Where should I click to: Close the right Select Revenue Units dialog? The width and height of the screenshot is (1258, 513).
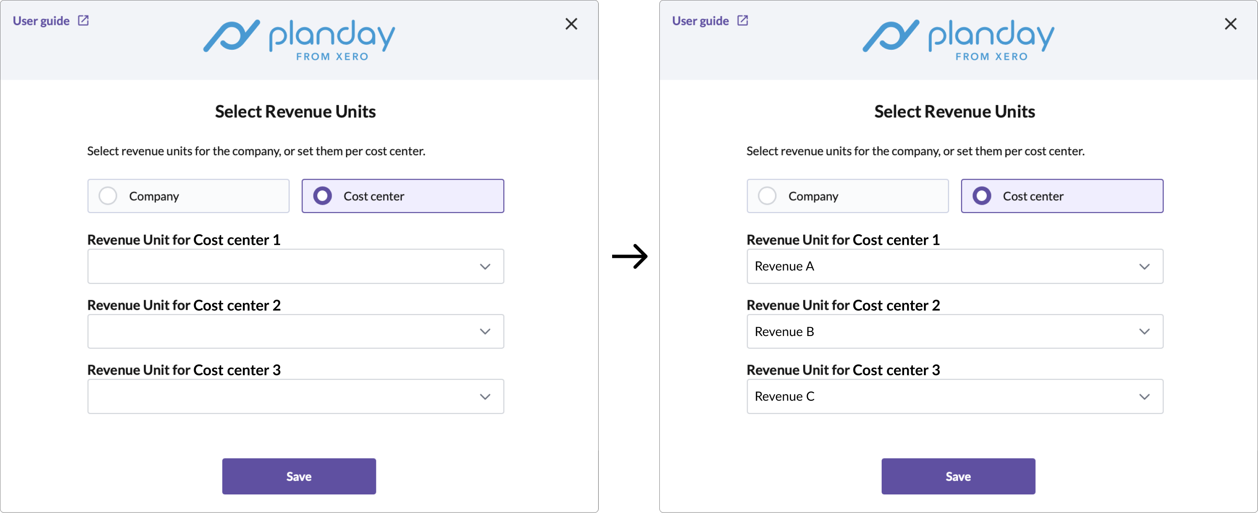coord(1230,24)
